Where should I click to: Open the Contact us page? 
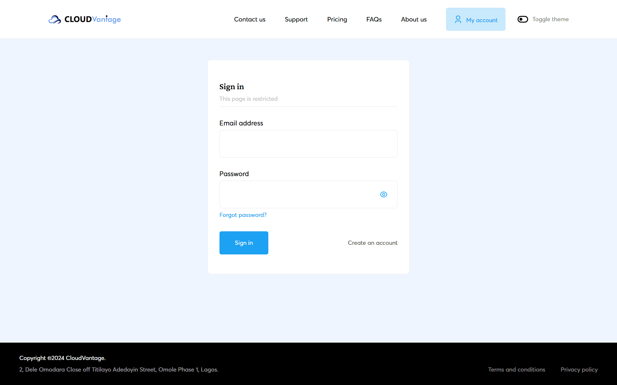249,19
